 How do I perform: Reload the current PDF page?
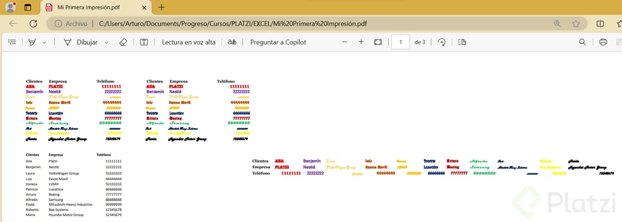(x=34, y=24)
